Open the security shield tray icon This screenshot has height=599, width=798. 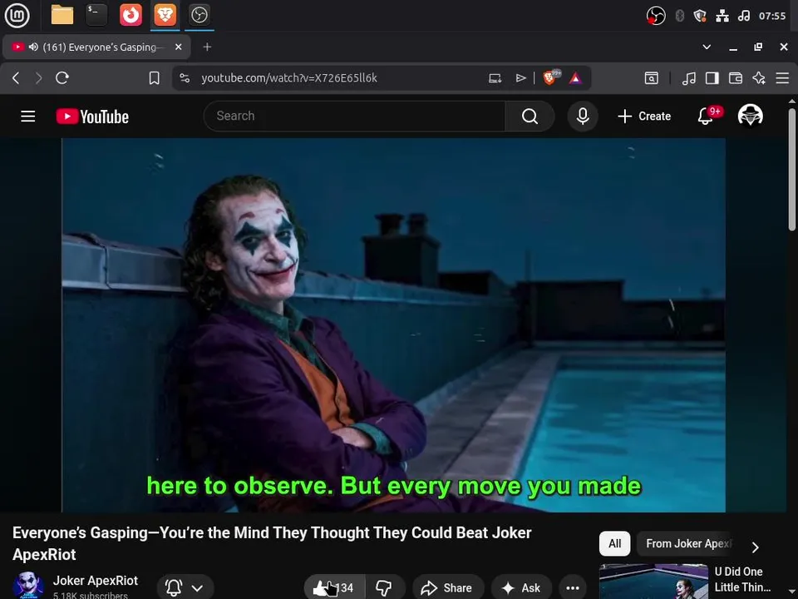click(x=700, y=16)
